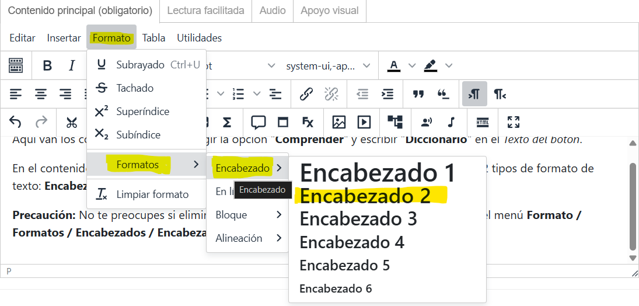
Task: Click the underlined opening-quote cite icon
Action: pyautogui.click(x=443, y=94)
